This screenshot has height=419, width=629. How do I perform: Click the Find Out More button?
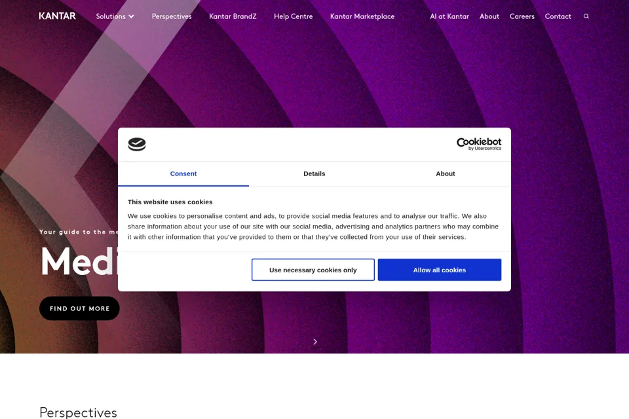pyautogui.click(x=79, y=308)
